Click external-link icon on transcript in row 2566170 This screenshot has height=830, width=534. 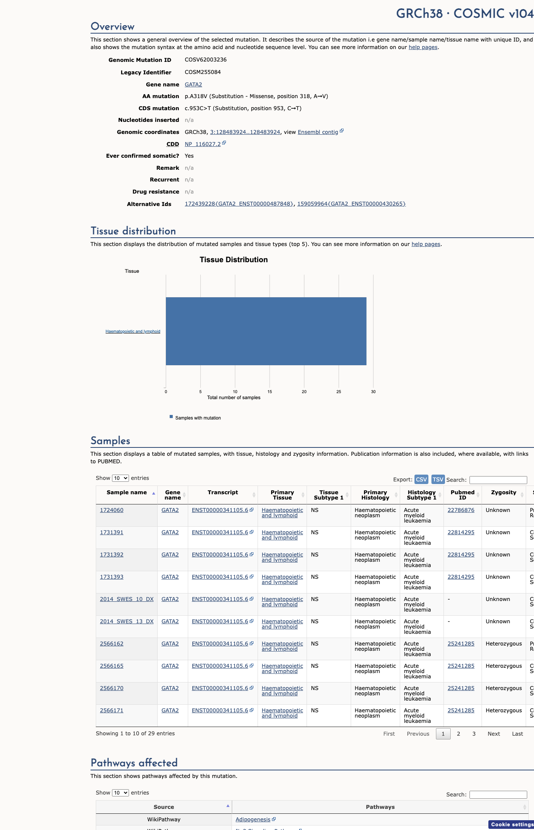tap(252, 688)
